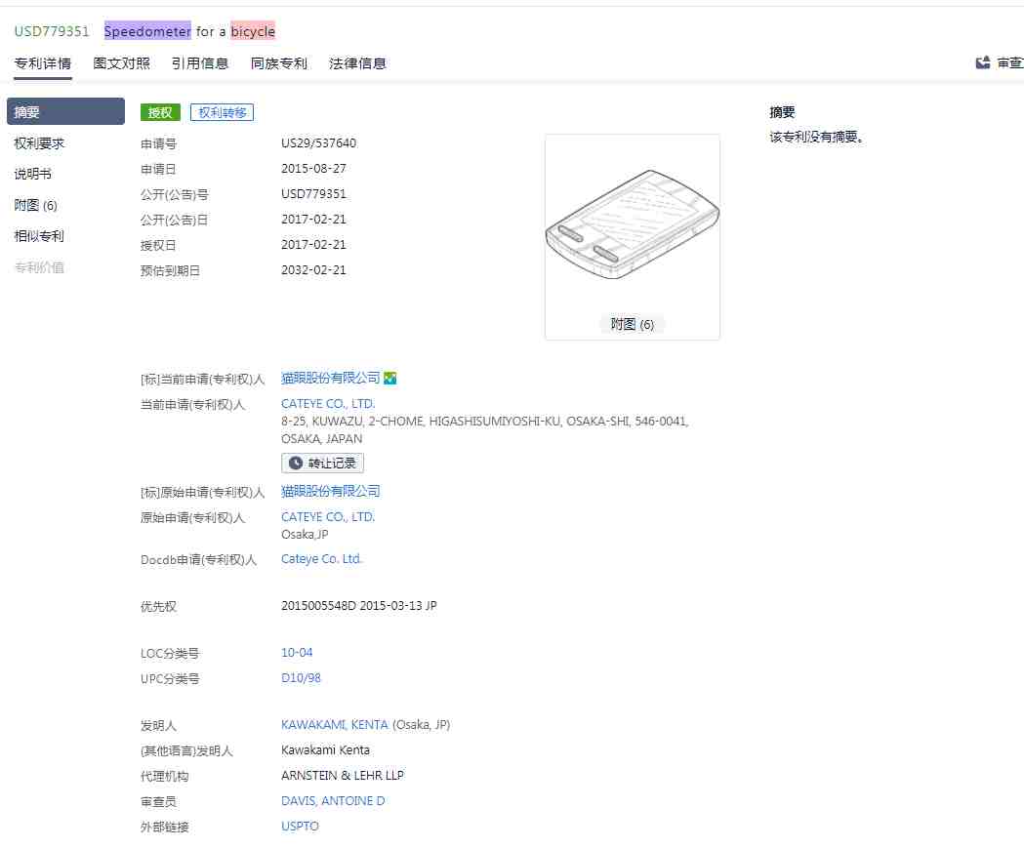Switch to the 图文对照 tab
This screenshot has width=1024, height=848.
click(x=122, y=63)
